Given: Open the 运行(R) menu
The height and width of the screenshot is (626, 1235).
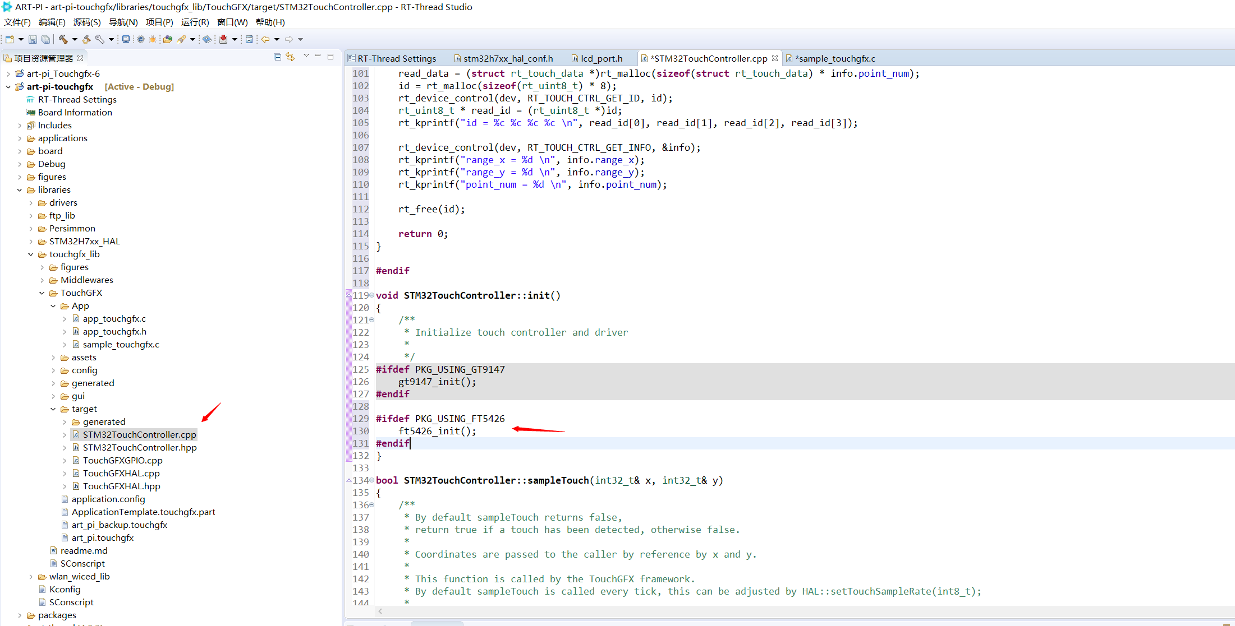Looking at the screenshot, I should coord(195,22).
